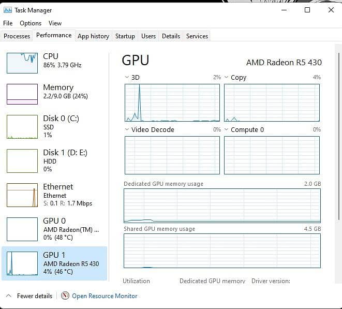
Task: Click the 4.5 GB shared memory value
Action: [x=313, y=229]
